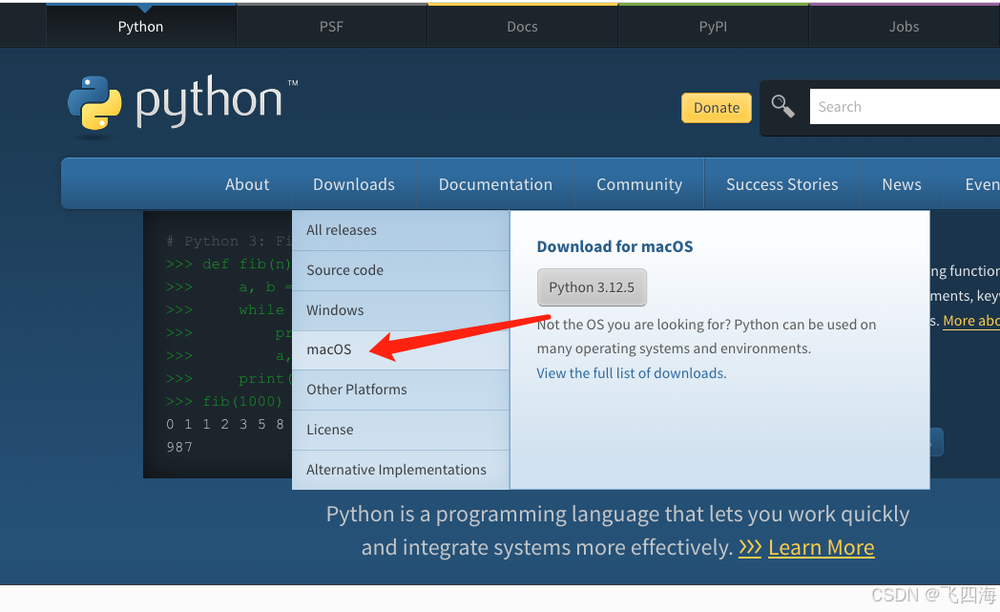This screenshot has width=1000, height=612.
Task: Open the Documentation menu
Action: [x=495, y=184]
